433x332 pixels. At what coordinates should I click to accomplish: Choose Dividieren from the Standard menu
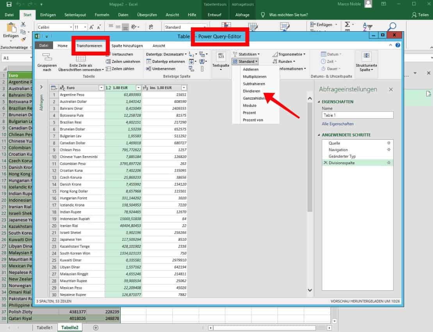251,91
